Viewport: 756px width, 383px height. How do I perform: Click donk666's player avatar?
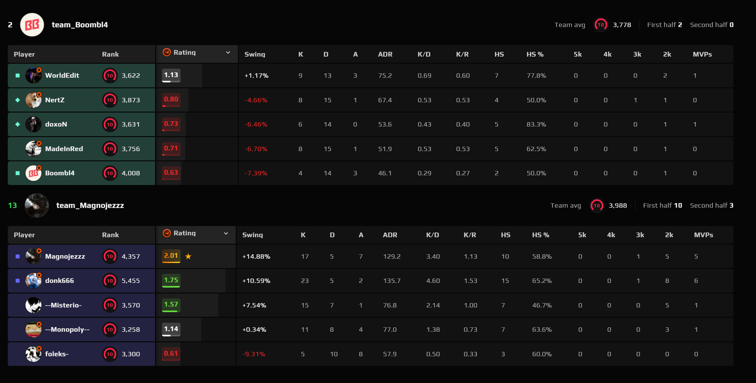pyautogui.click(x=33, y=281)
